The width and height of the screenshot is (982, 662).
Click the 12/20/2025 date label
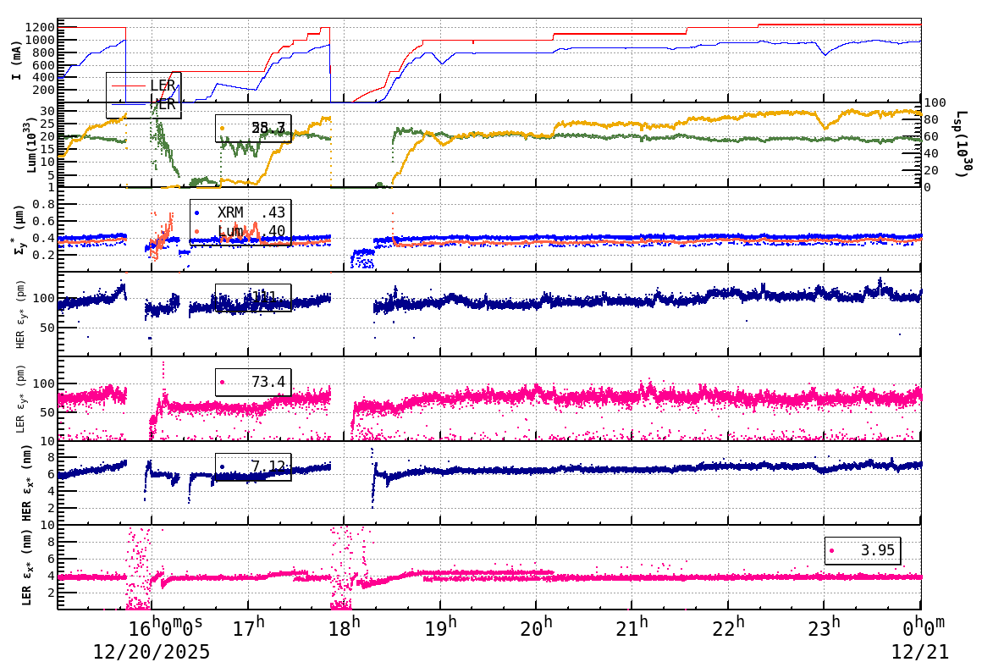pos(152,652)
